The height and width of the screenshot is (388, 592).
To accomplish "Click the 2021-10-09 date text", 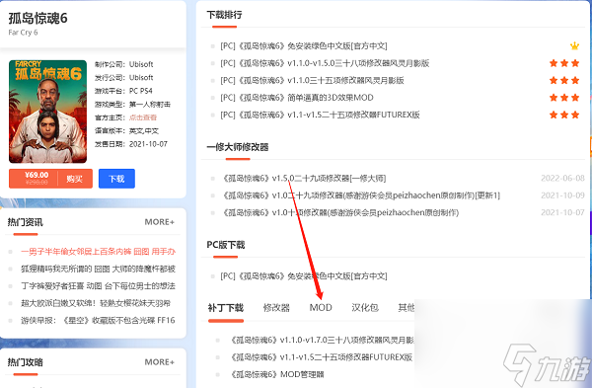I will (562, 195).
